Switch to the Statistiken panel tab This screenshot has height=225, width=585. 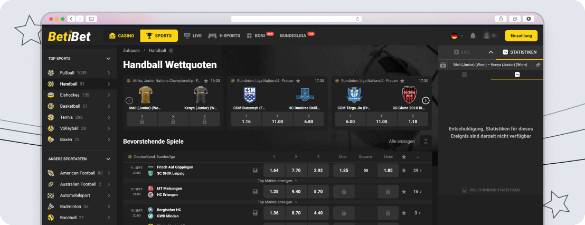coord(520,52)
